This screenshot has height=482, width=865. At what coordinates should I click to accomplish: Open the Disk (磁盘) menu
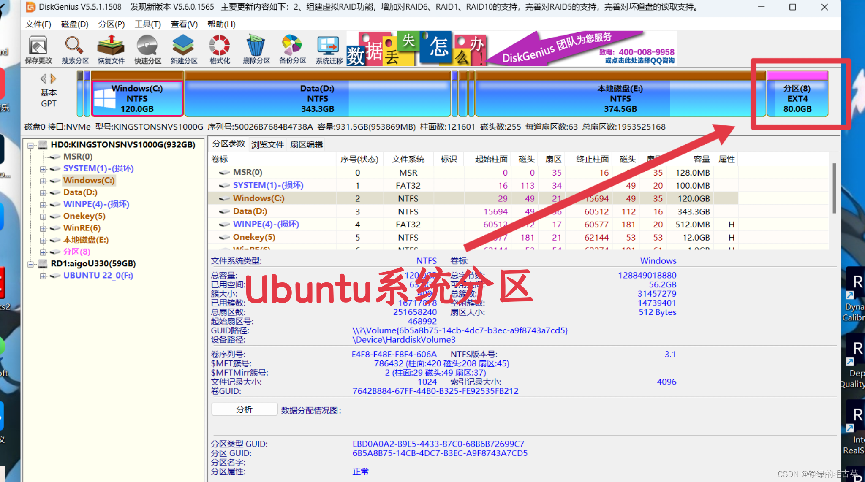(75, 24)
